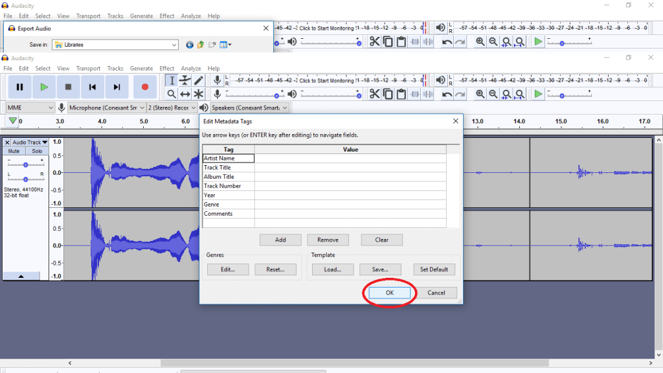Click the Paste (clipboard) icon in the front window
Screen dimensions: 663x373
(x=401, y=94)
